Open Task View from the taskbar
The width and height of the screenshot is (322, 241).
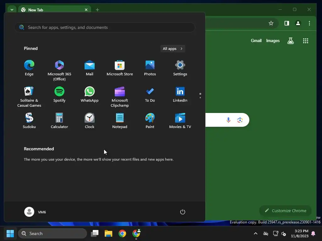click(95, 233)
